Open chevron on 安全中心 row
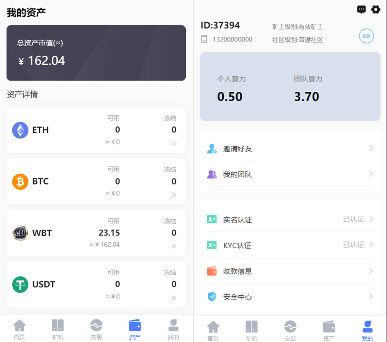The image size is (387, 342). 371,296
